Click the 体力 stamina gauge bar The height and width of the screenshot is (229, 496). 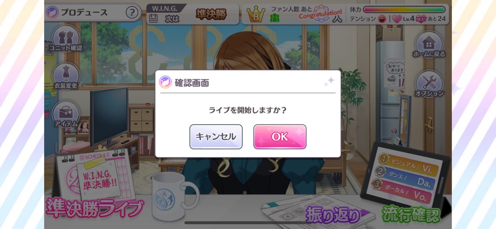pos(404,9)
